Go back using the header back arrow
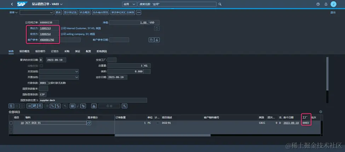This screenshot has width=345, height=152. (12, 4)
